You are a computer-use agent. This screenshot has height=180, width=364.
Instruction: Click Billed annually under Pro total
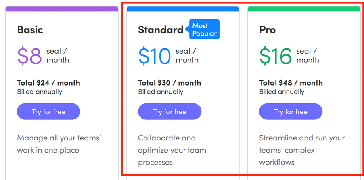[282, 92]
